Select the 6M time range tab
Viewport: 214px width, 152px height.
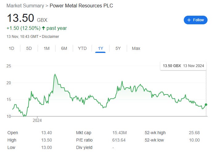coord(64,48)
